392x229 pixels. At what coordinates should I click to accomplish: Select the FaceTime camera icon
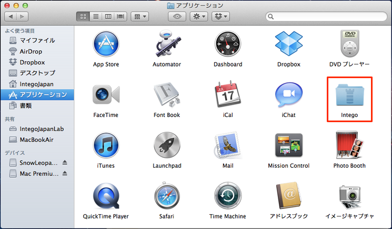106,94
